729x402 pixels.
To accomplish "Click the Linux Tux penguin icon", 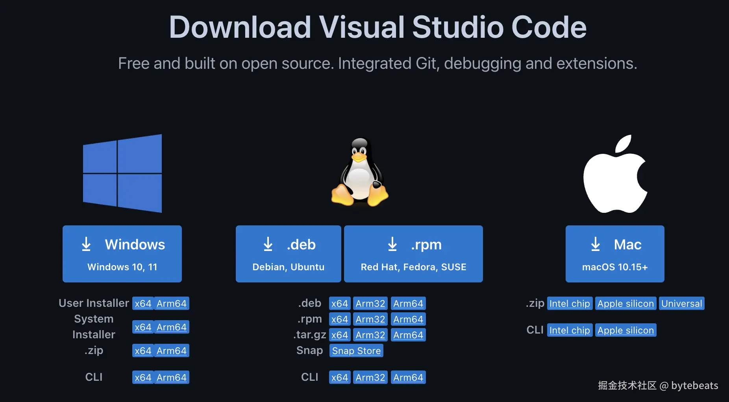I will [x=360, y=172].
